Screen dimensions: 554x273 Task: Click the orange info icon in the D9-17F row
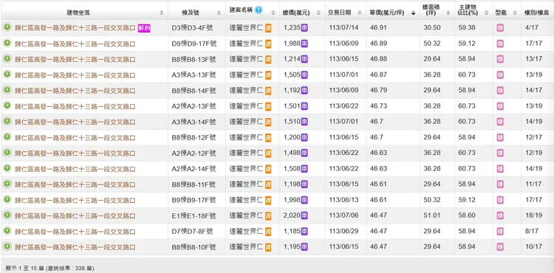[268, 44]
